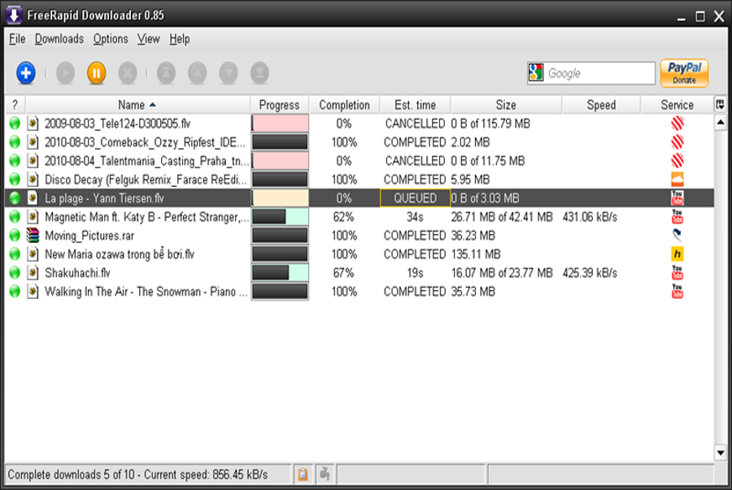This screenshot has width=732, height=490.
Task: Open the View menu
Action: coord(149,39)
